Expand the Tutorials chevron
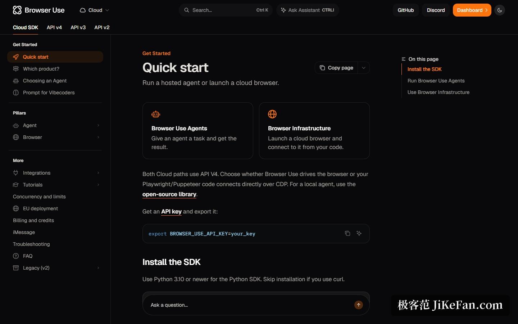Image resolution: width=518 pixels, height=324 pixels. pos(98,185)
